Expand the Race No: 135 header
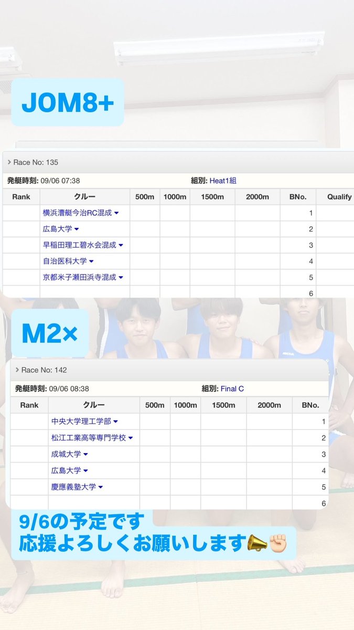Viewport: 354px width, 630px height. click(x=177, y=162)
